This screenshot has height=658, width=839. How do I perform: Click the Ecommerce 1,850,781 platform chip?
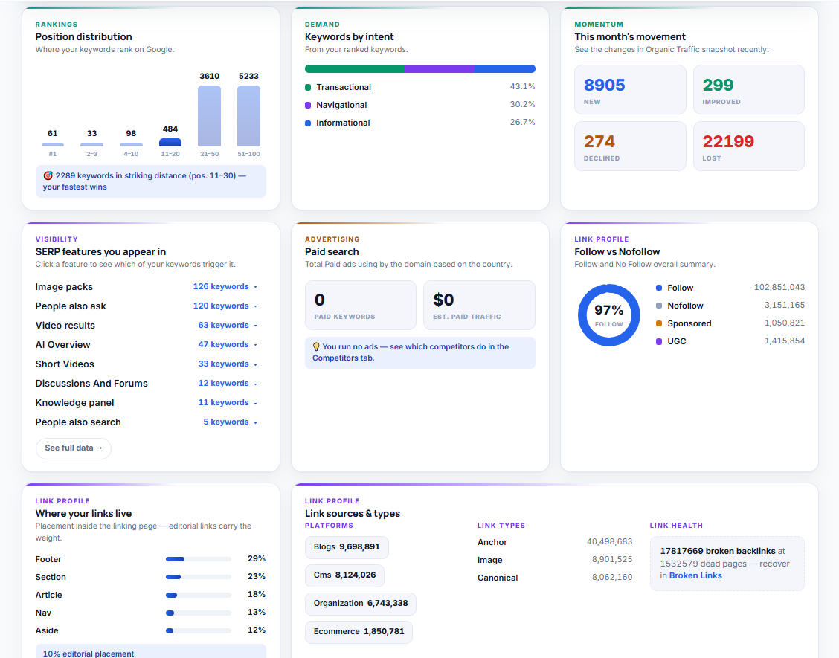pos(359,632)
